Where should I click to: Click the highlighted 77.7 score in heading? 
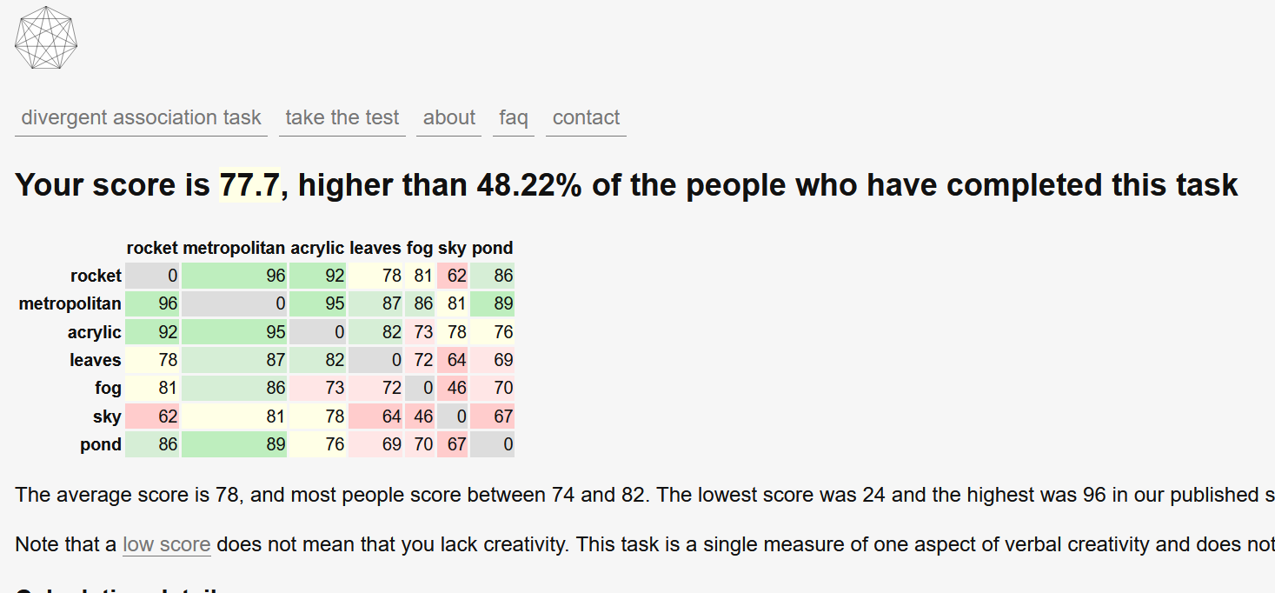[x=251, y=185]
